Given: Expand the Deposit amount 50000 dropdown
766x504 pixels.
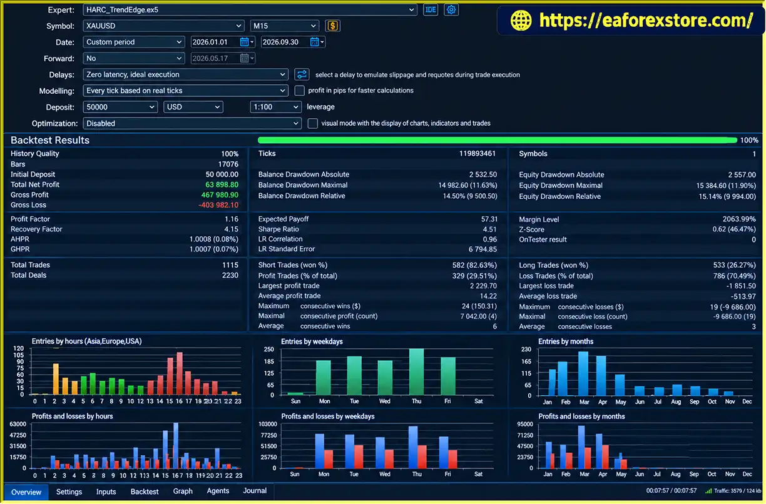Looking at the screenshot, I should (120, 107).
